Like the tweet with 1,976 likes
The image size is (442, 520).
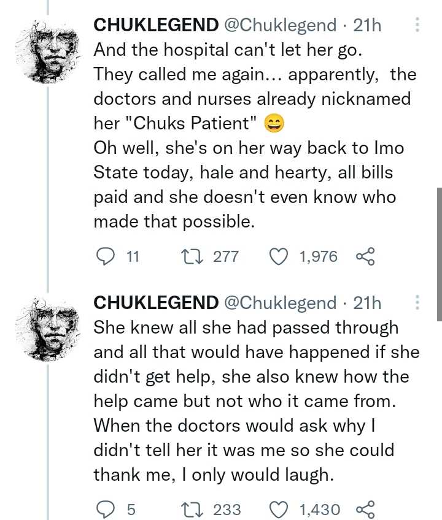tap(280, 256)
